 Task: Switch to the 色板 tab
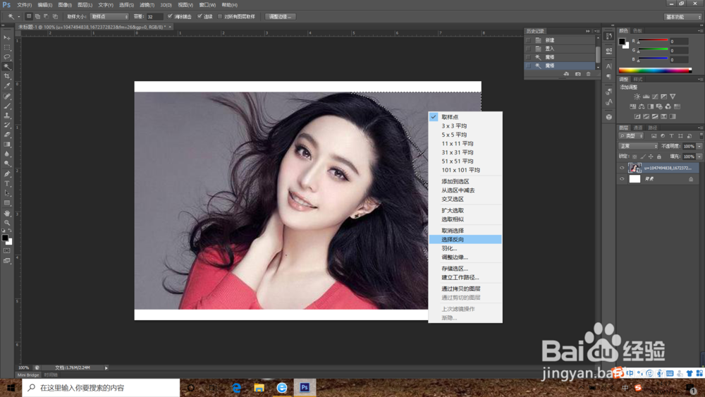[637, 30]
